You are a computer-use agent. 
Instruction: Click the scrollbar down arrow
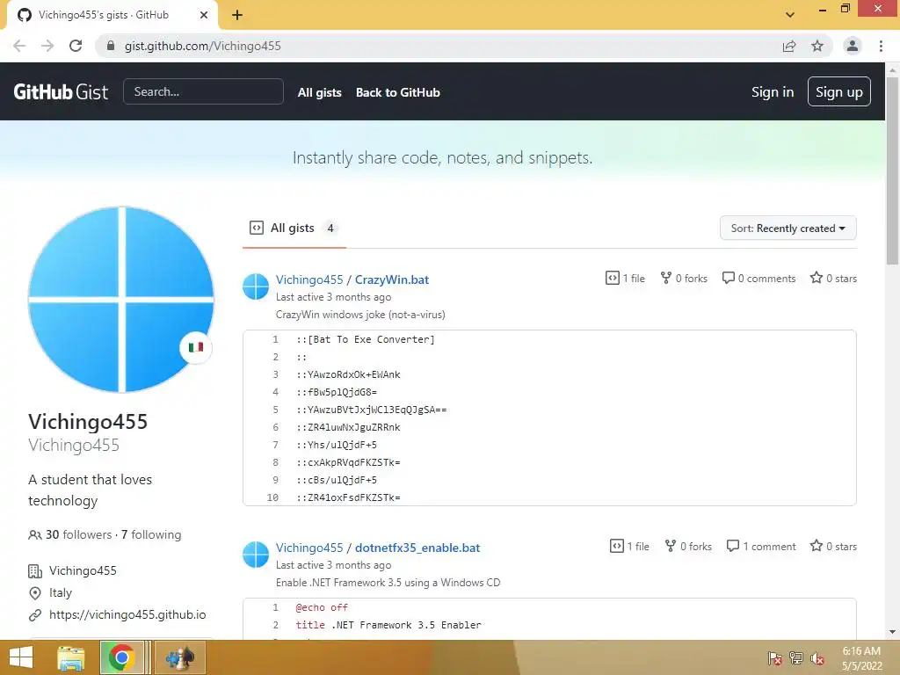892,632
